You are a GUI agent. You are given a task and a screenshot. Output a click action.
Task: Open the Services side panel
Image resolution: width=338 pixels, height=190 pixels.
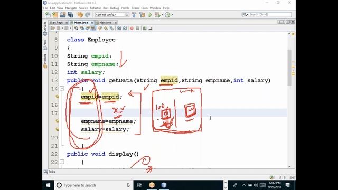click(x=45, y=28)
